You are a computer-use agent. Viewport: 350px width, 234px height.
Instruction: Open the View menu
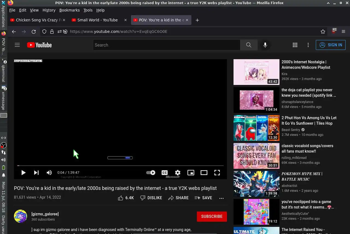click(x=34, y=10)
